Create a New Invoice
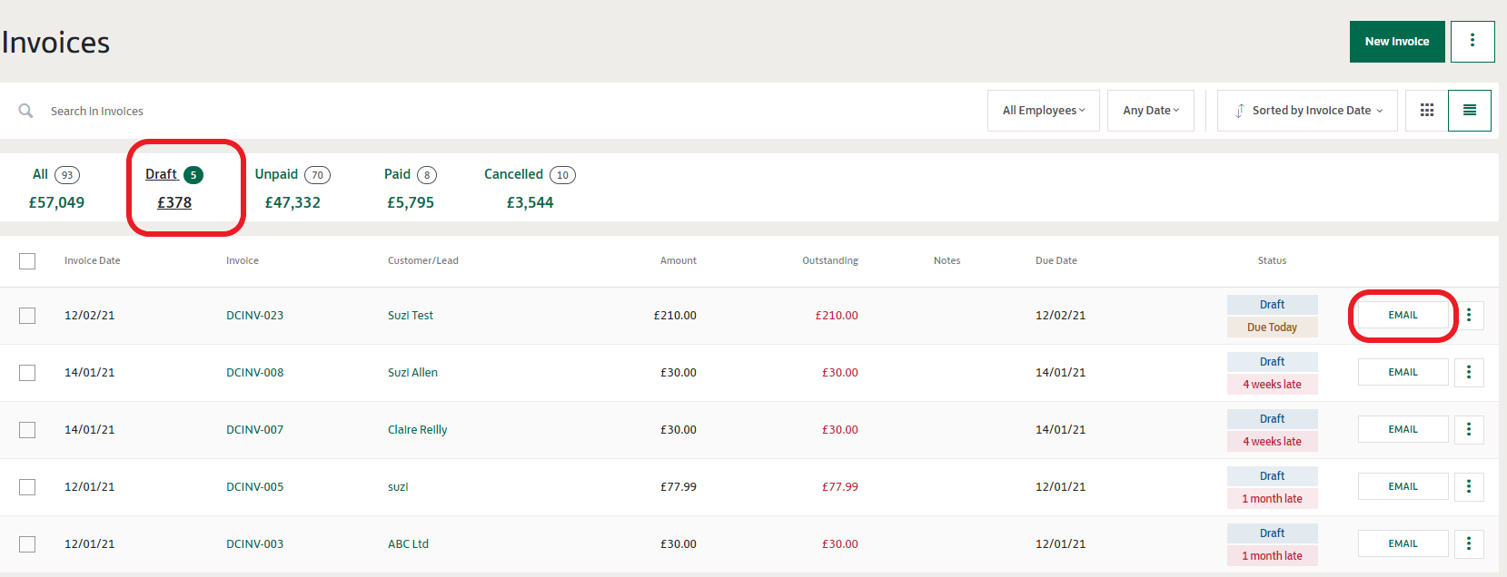This screenshot has height=577, width=1507. (x=1396, y=42)
